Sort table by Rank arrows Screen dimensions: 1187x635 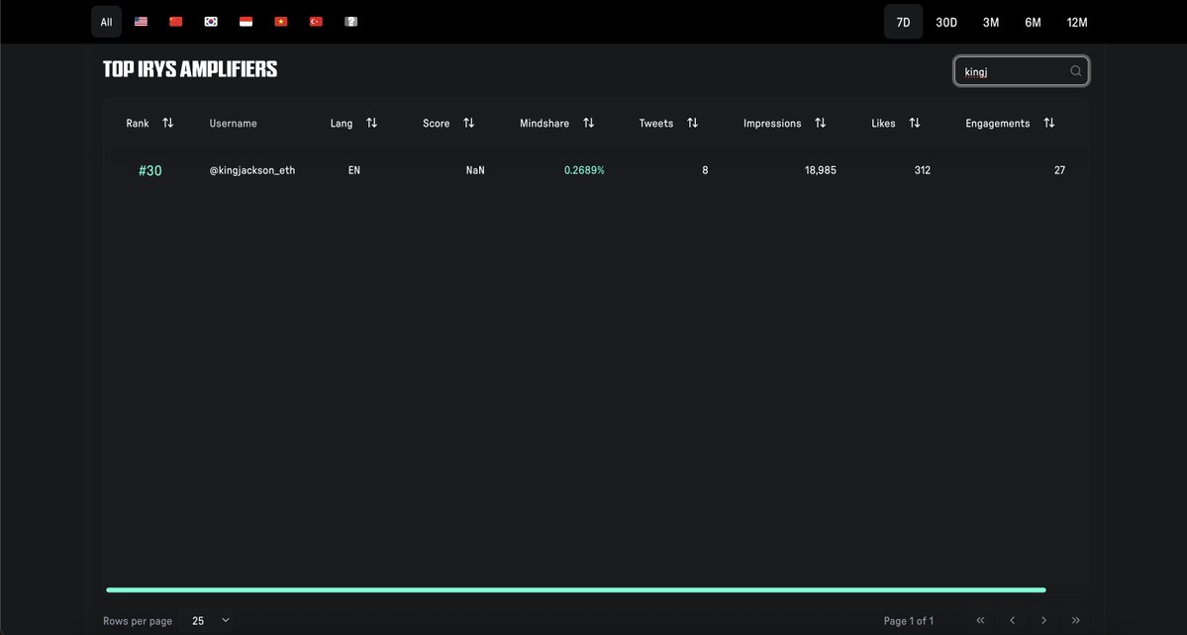pyautogui.click(x=168, y=123)
